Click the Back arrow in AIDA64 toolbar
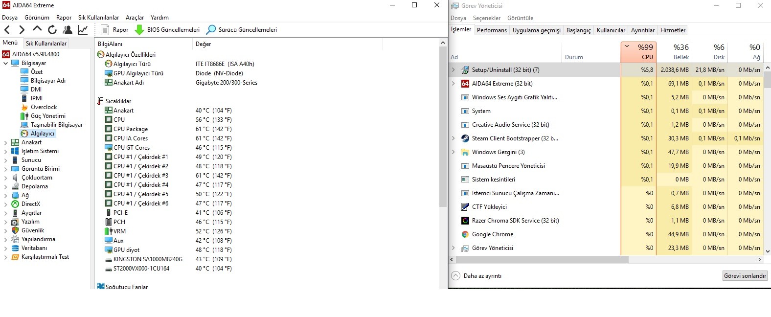The image size is (771, 317). (7, 30)
